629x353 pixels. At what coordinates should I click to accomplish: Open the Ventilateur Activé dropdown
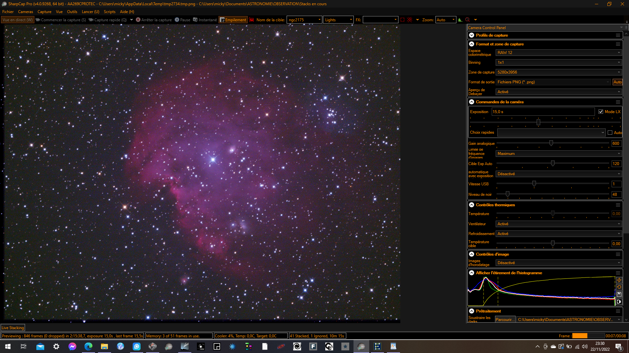tap(559, 224)
